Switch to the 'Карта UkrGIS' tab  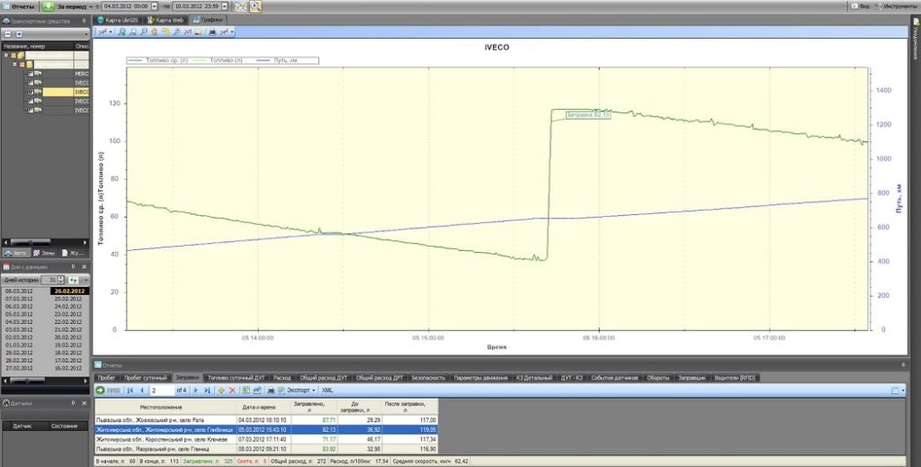[120, 20]
